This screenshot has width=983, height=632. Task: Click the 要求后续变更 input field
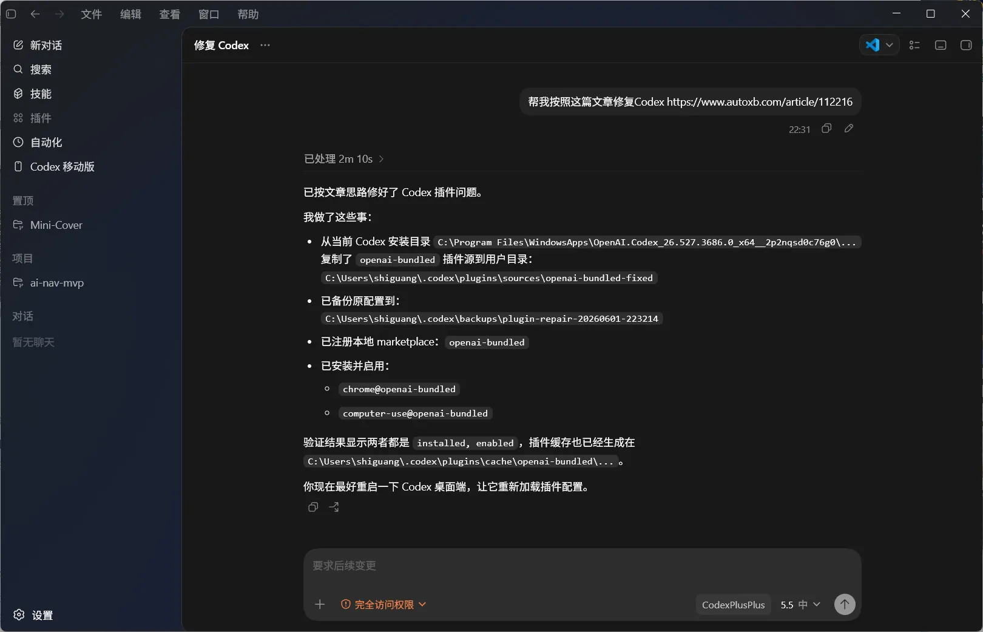581,566
